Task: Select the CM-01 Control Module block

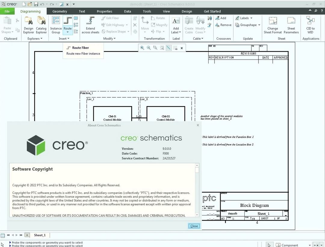Action: [112, 114]
